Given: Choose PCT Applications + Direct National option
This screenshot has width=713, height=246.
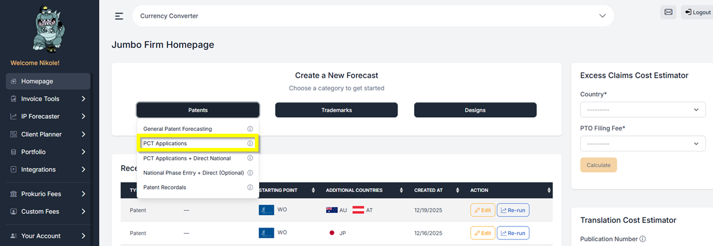Looking at the screenshot, I should point(187,159).
